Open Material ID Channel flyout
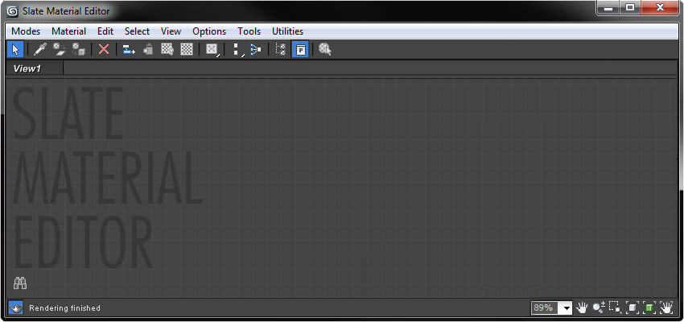 [x=212, y=49]
